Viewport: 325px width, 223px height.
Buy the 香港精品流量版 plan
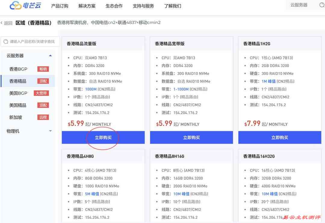pyautogui.click(x=103, y=138)
